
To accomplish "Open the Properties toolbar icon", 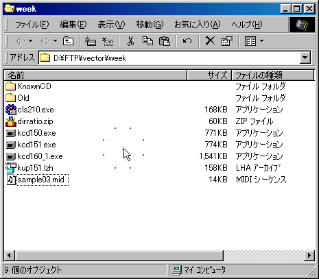I will (x=226, y=41).
